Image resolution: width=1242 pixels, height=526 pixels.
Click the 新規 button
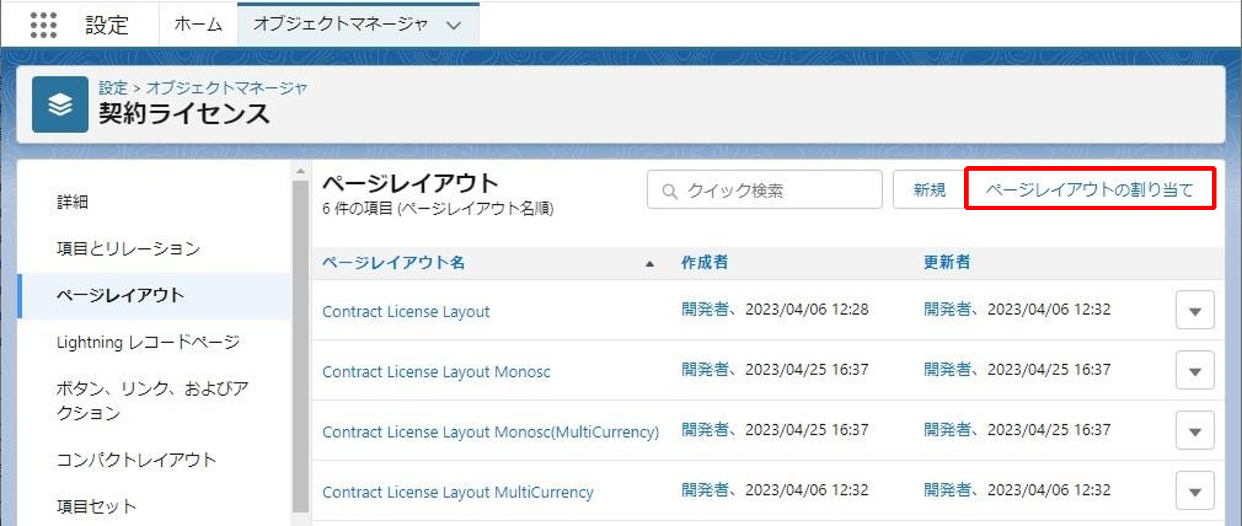(929, 190)
